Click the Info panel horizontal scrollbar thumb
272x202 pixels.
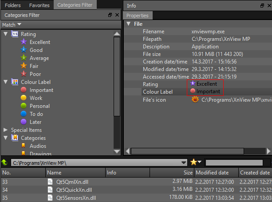[187, 151]
